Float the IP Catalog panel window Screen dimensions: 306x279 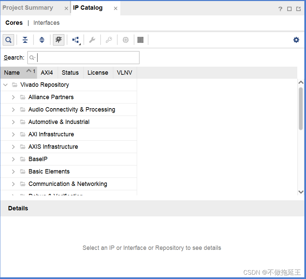coord(298,9)
